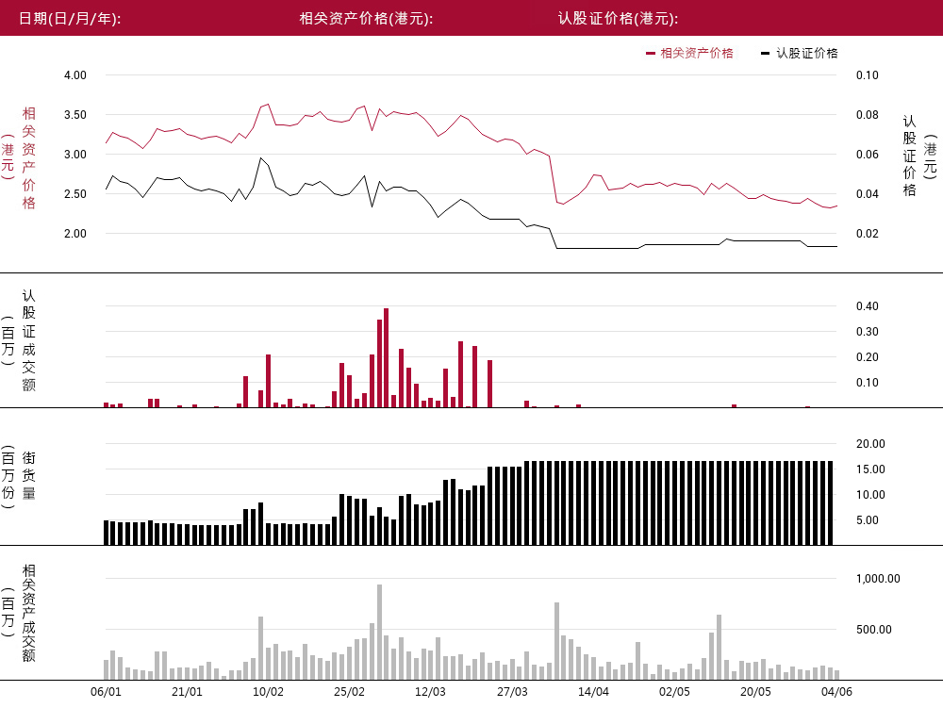Click the 0.30 turnover axis value
This screenshot has height=708, width=943.
[868, 332]
